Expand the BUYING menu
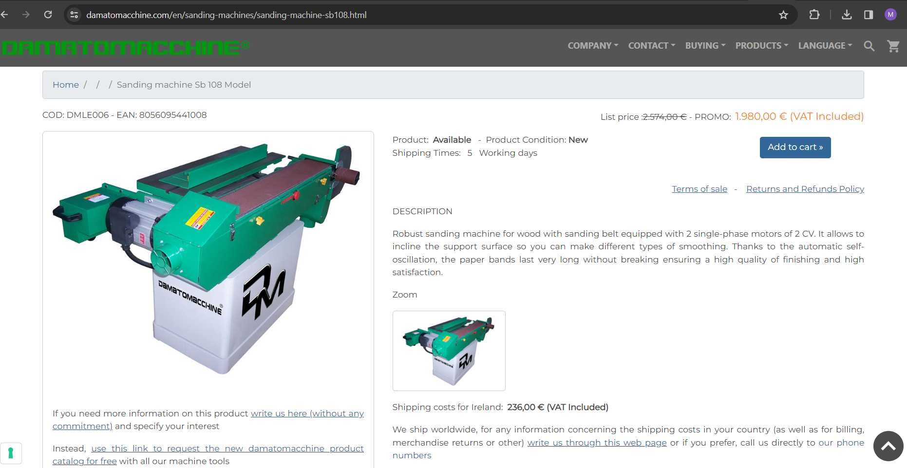This screenshot has height=468, width=907. pos(705,46)
